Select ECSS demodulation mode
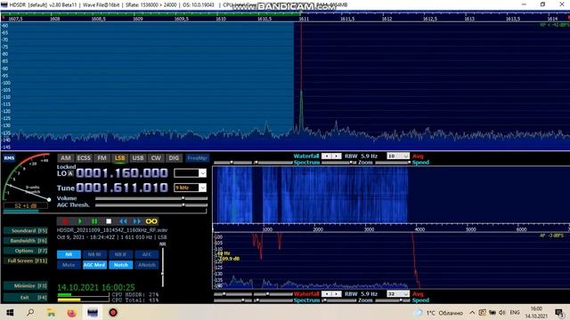Image resolution: width=570 pixels, height=320 pixels. pos(84,158)
